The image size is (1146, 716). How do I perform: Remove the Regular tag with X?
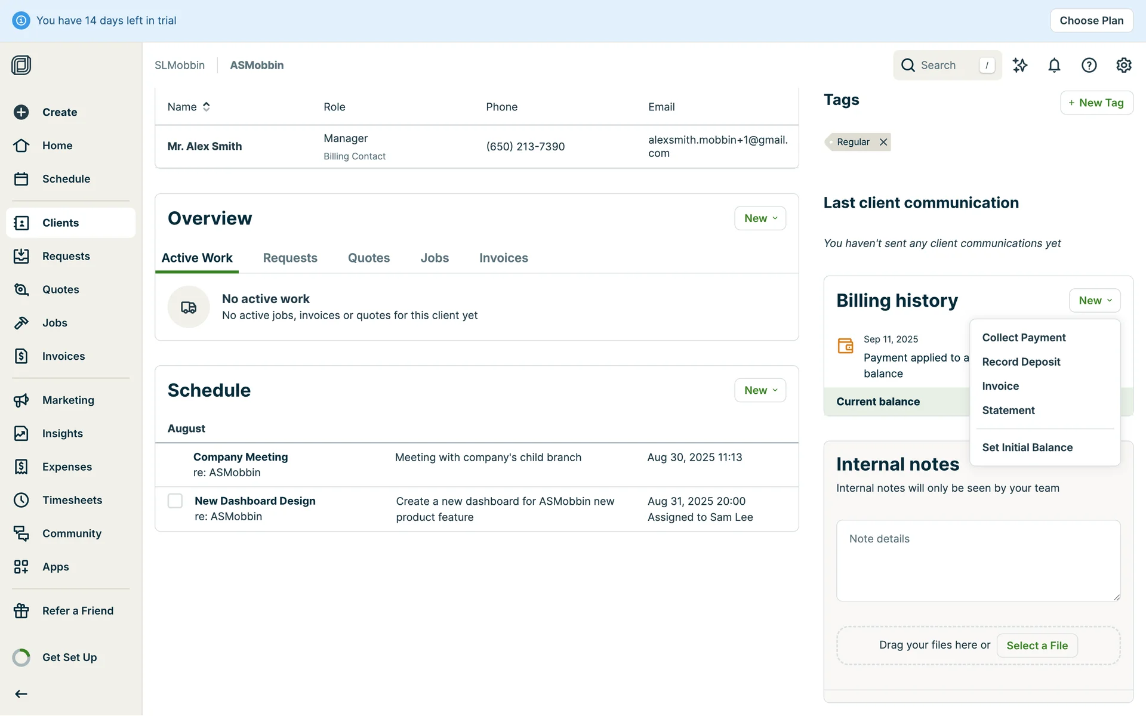tap(883, 142)
